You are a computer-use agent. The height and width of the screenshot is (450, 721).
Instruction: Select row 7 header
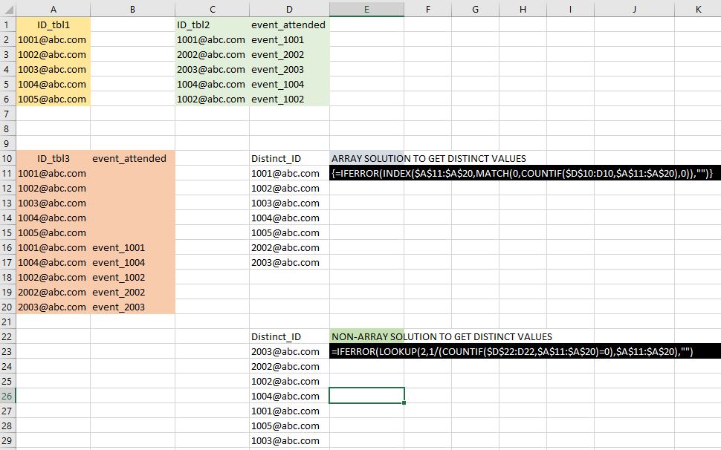[7, 114]
